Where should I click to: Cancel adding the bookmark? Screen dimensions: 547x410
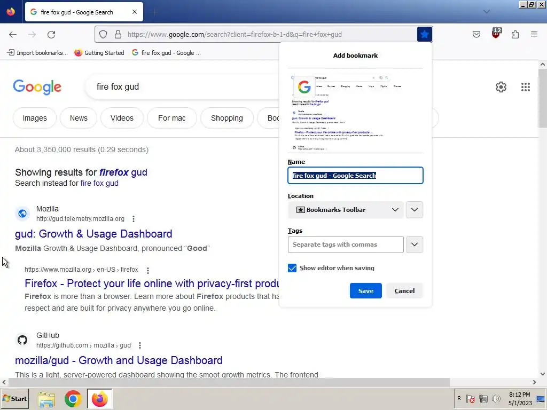(404, 291)
